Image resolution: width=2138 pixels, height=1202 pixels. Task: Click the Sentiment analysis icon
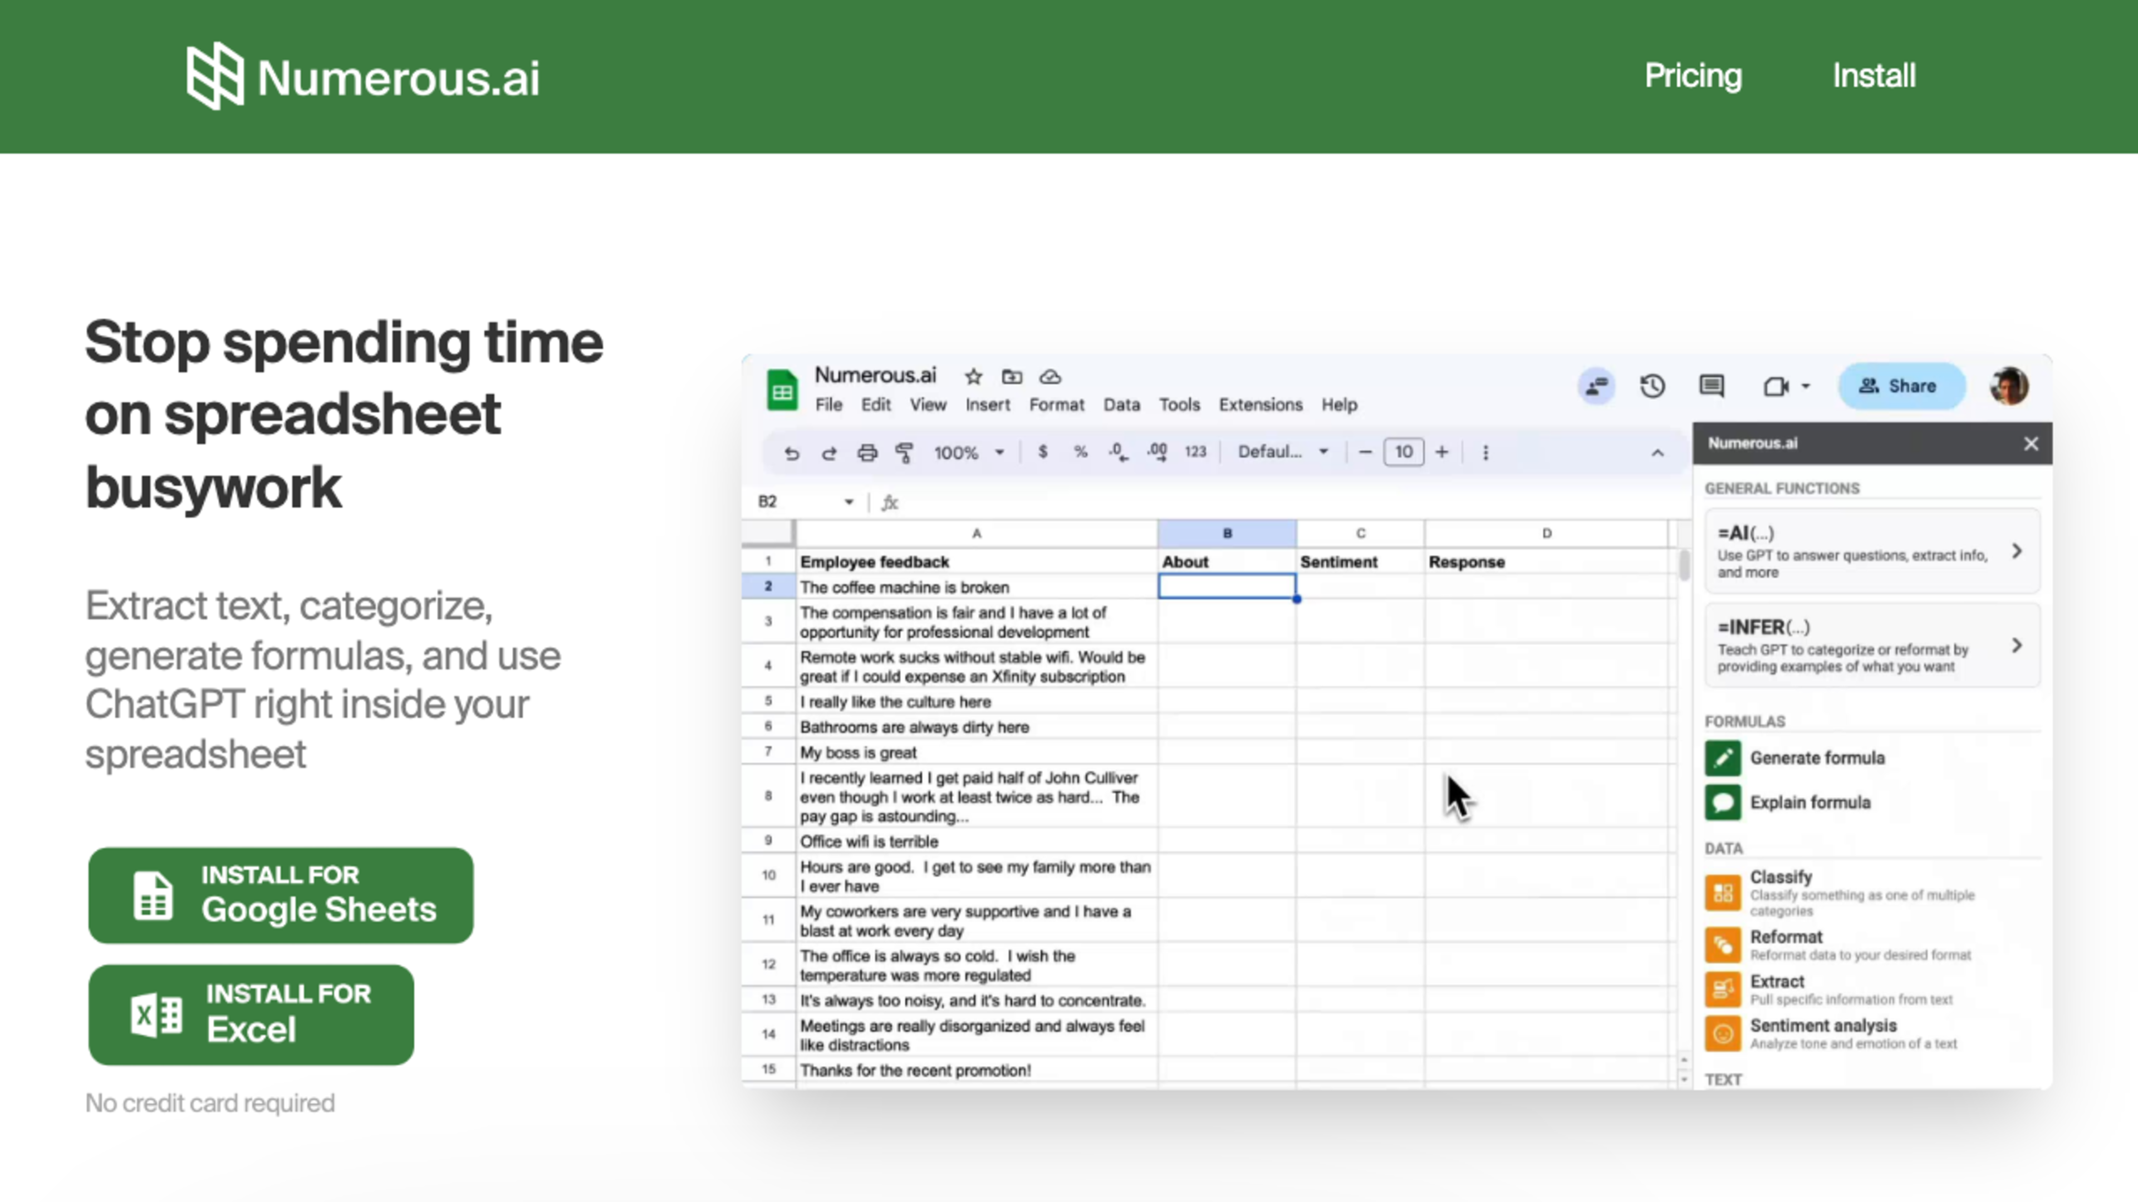click(1723, 1033)
